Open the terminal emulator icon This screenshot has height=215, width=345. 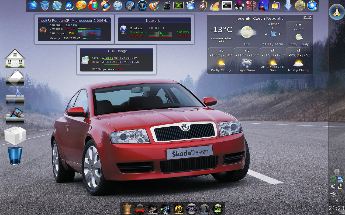coord(227,5)
